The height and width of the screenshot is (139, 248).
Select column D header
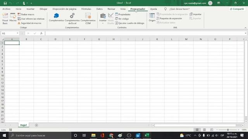tap(55, 39)
